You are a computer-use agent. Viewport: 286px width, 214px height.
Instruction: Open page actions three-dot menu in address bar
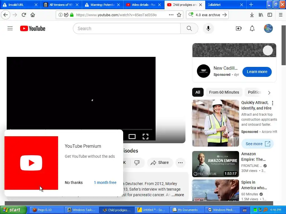pyautogui.click(x=171, y=15)
